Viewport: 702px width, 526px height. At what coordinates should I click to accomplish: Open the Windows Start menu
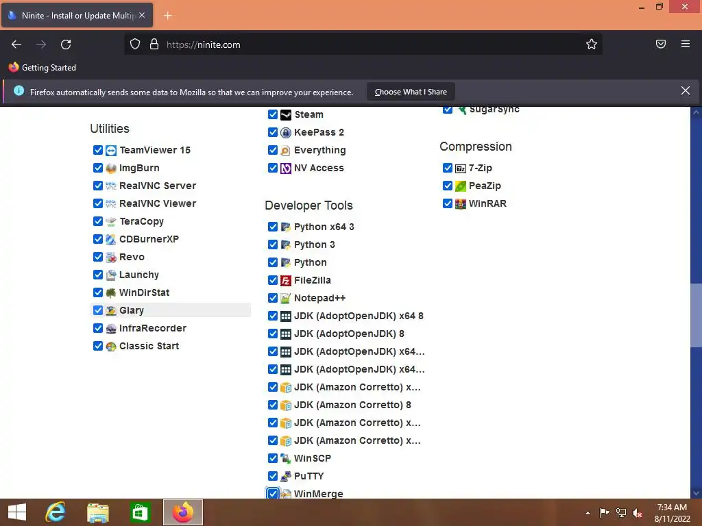[x=17, y=512]
